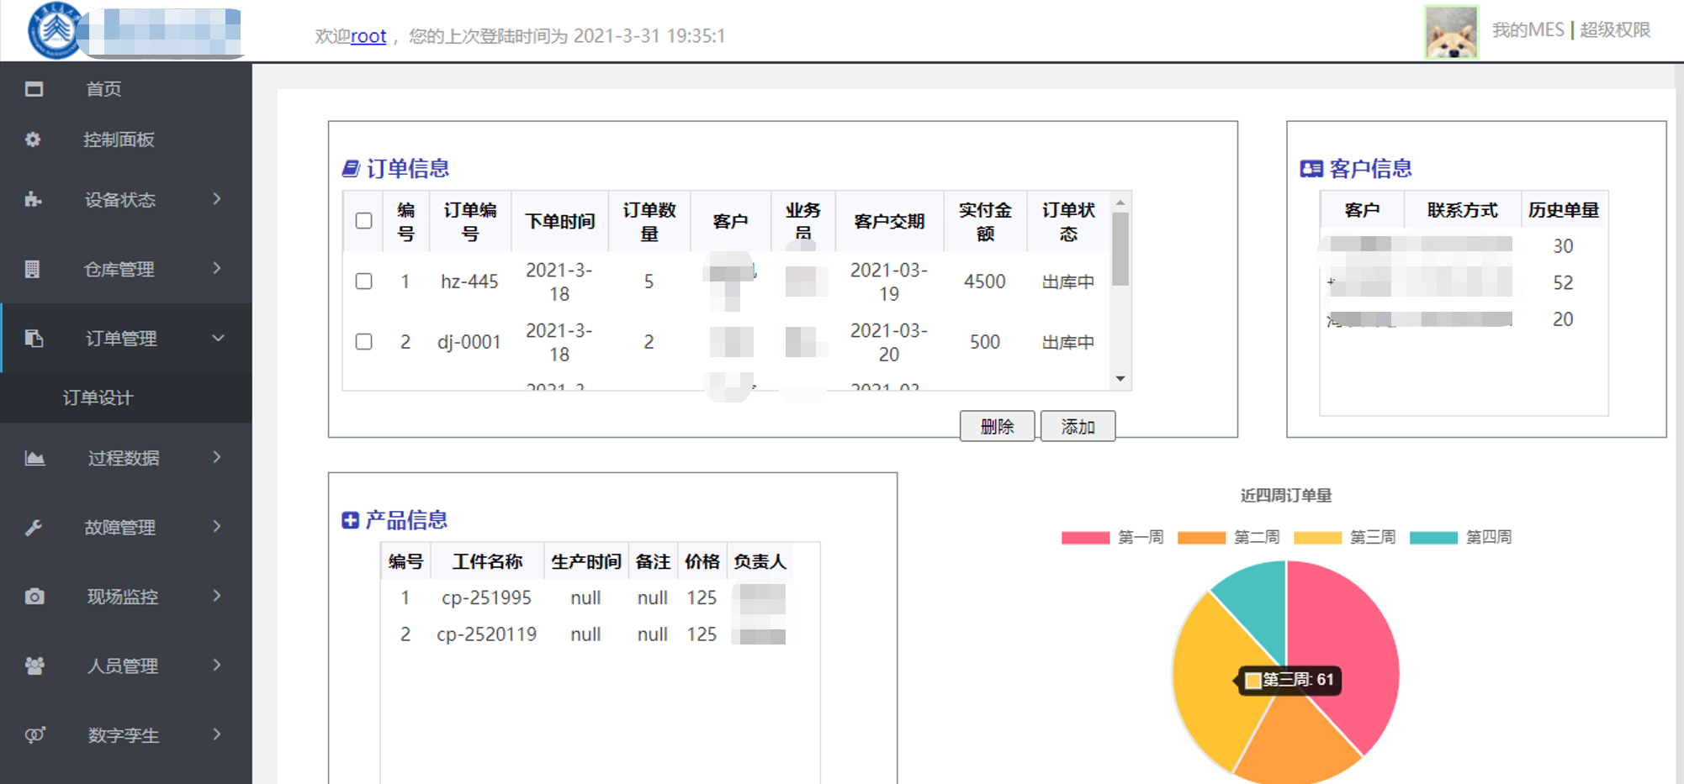The width and height of the screenshot is (1684, 784).
Task: Click the site monitoring camera icon
Action: (x=34, y=597)
